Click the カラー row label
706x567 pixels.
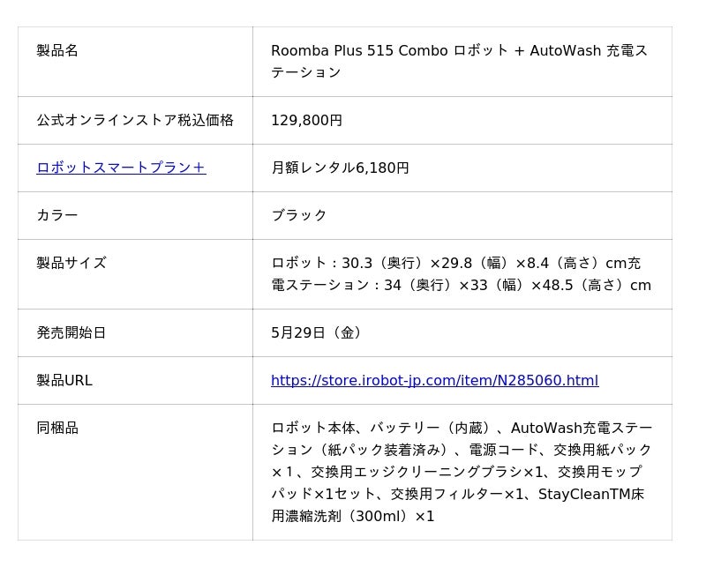(57, 215)
